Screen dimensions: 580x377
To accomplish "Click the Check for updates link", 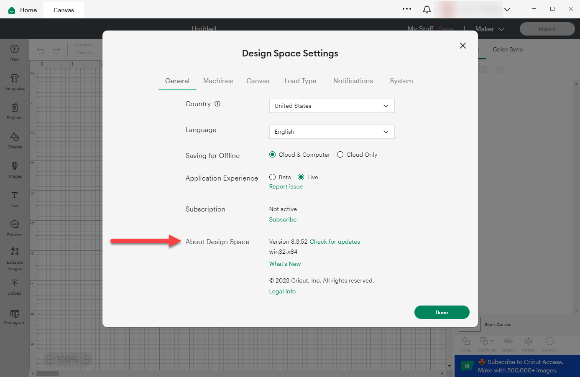I will click(x=335, y=242).
